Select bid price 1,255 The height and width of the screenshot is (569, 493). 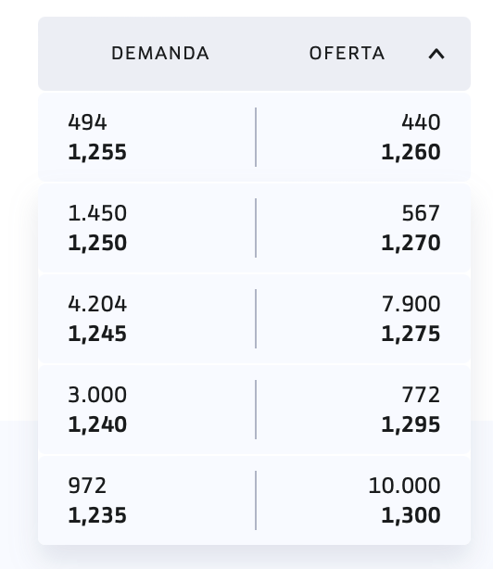97,152
